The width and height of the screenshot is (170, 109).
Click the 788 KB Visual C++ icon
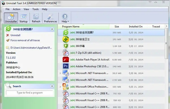(66, 100)
